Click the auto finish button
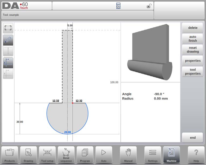206x165 pixels. click(x=193, y=39)
